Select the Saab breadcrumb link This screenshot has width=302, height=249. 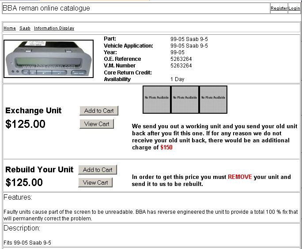click(25, 28)
